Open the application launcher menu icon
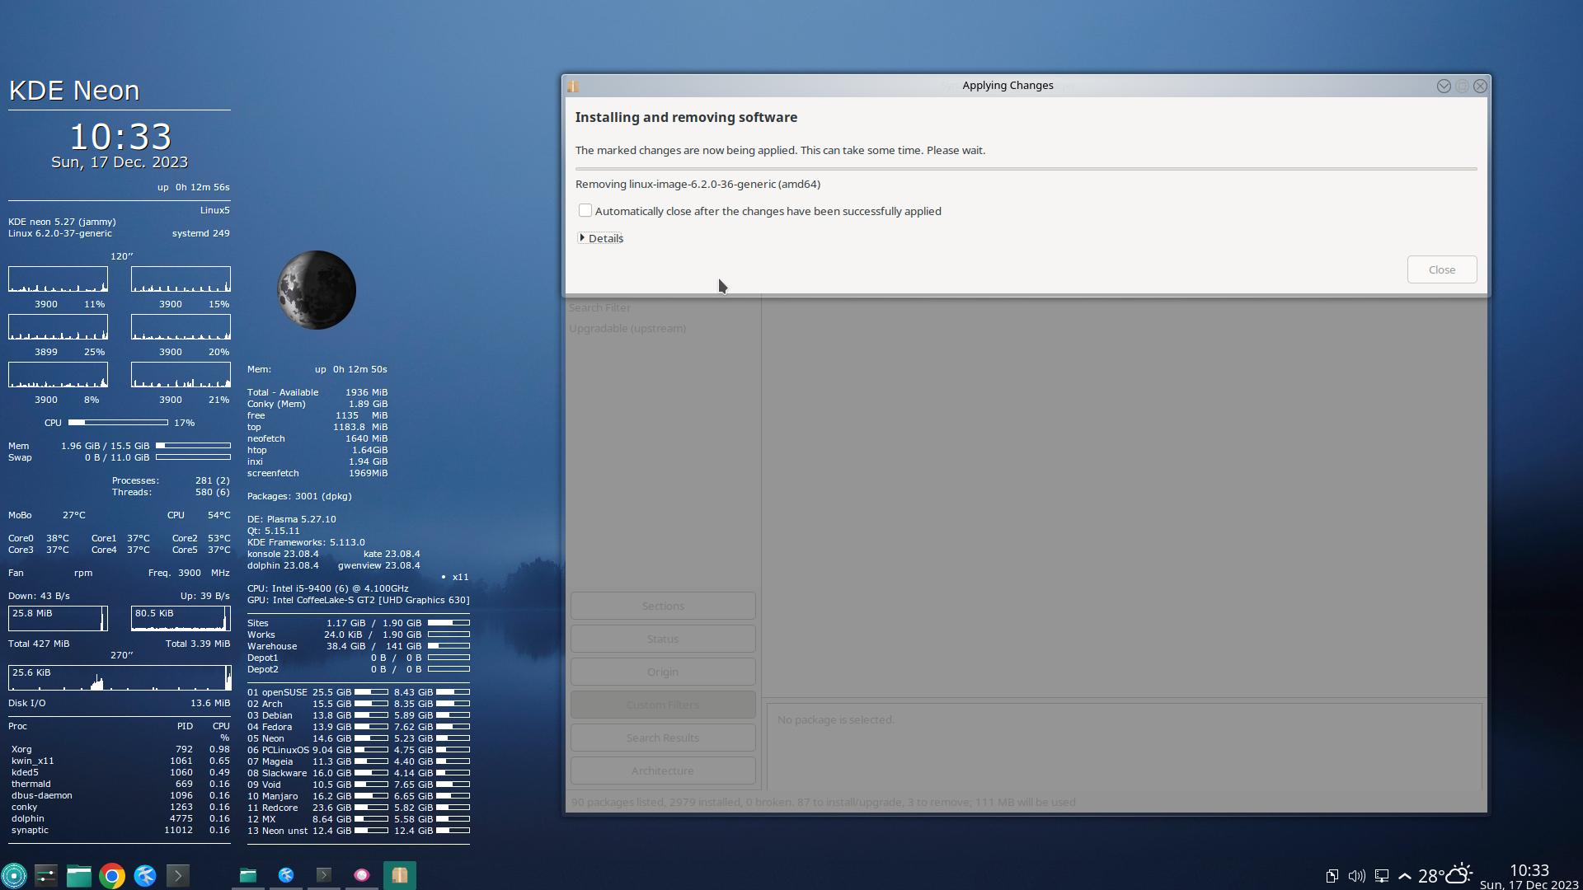Screen dimensions: 1583x890 (14, 875)
